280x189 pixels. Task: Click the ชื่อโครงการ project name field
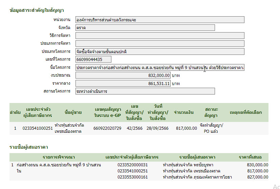[x=160, y=67]
